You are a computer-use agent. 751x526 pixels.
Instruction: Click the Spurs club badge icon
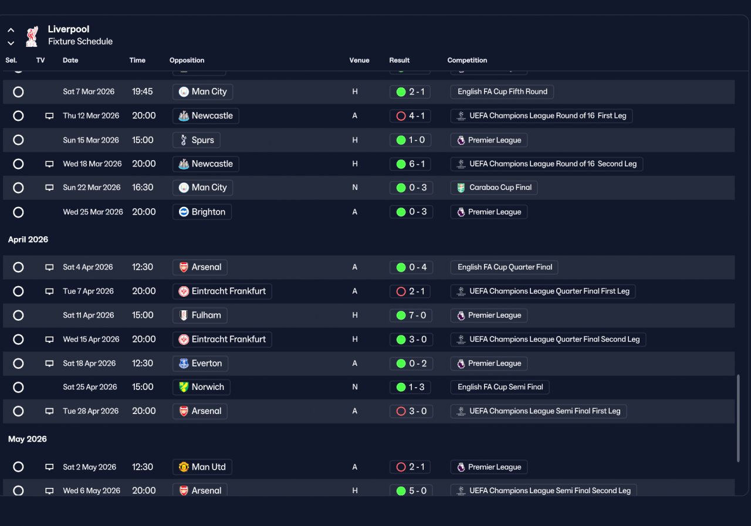tap(184, 140)
